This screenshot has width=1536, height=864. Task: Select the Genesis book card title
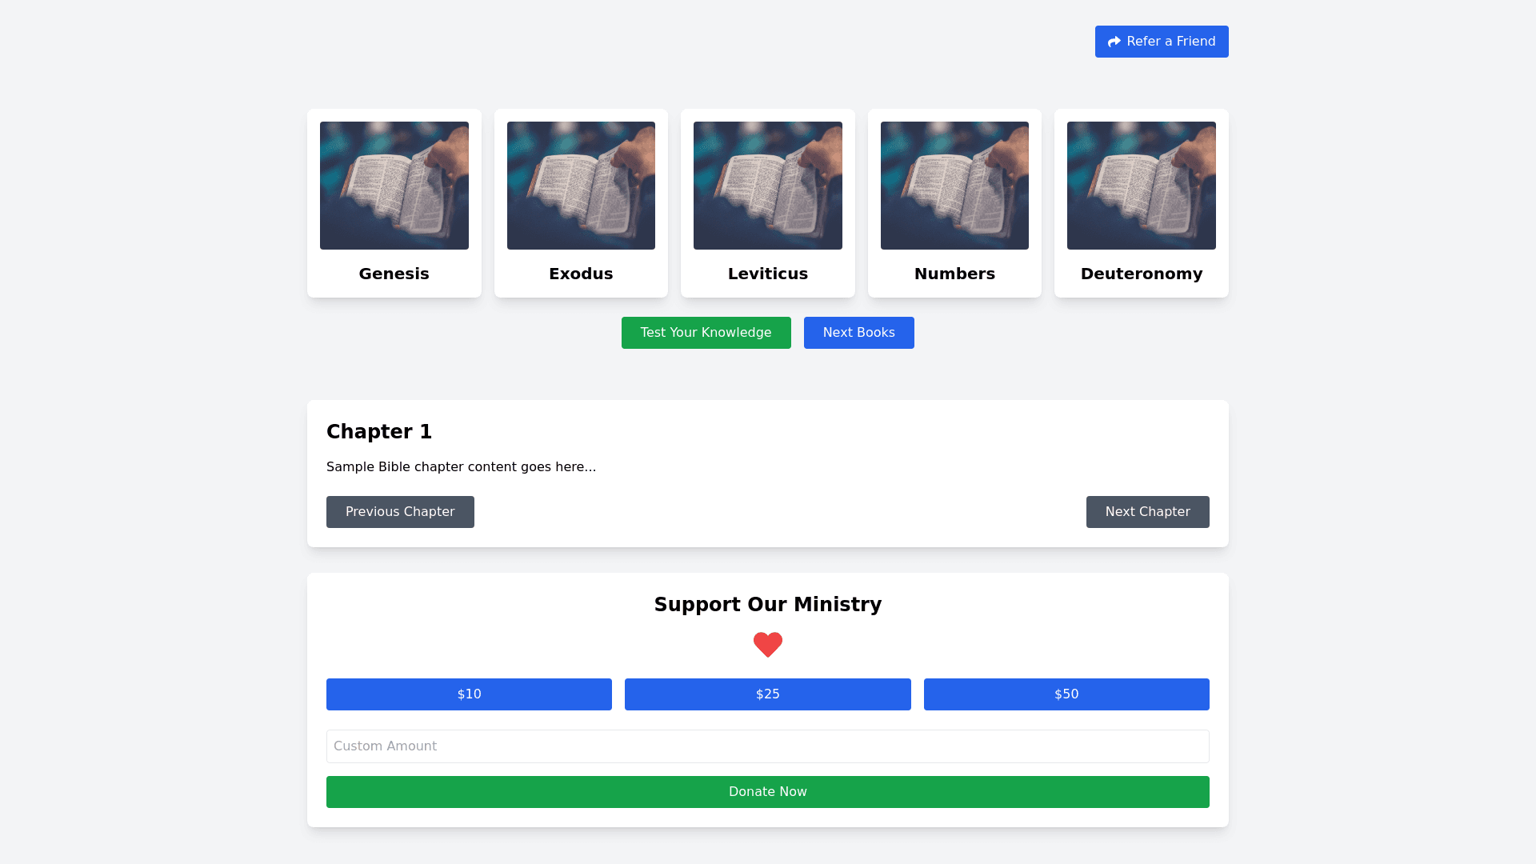[x=394, y=274]
